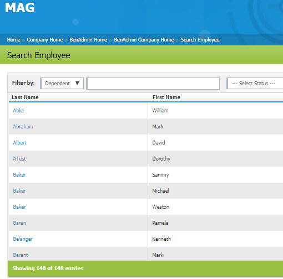Sort by Last Name column header
This screenshot has width=283, height=279.
(x=25, y=97)
